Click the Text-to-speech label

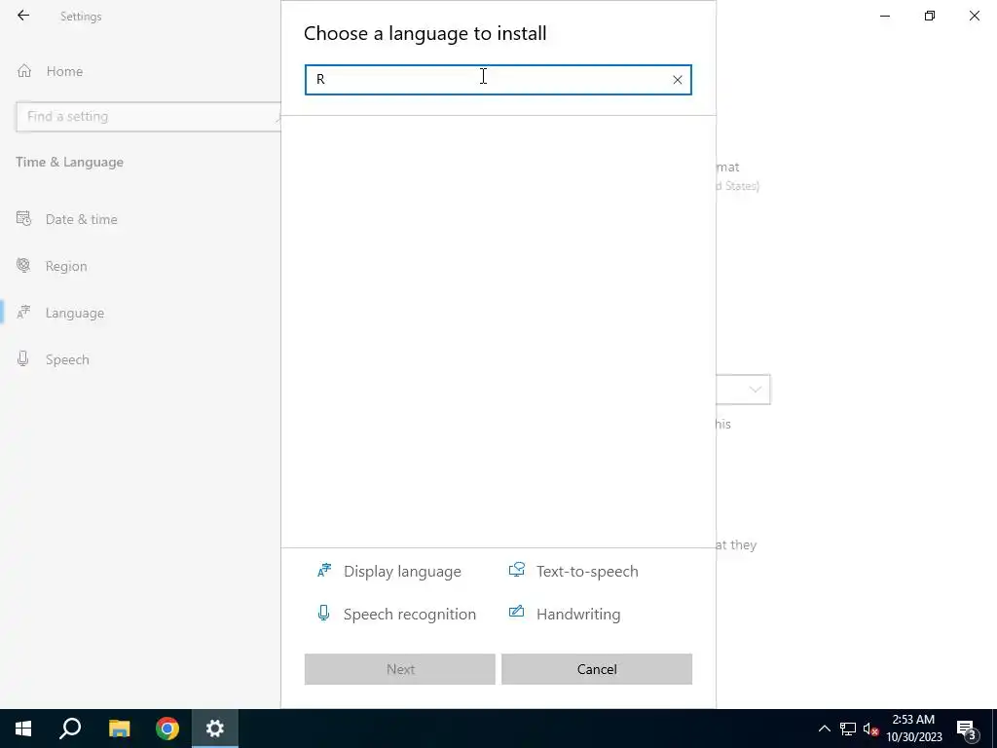click(x=587, y=571)
